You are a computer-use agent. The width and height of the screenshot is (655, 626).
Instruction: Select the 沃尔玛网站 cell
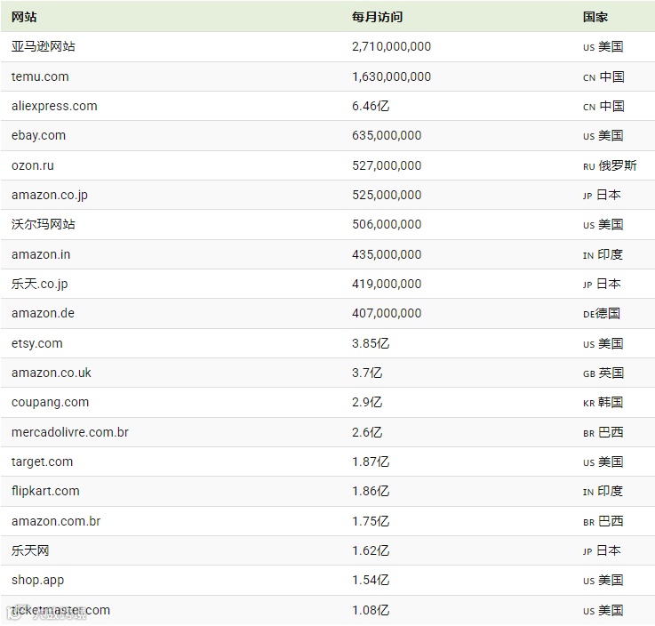point(44,224)
